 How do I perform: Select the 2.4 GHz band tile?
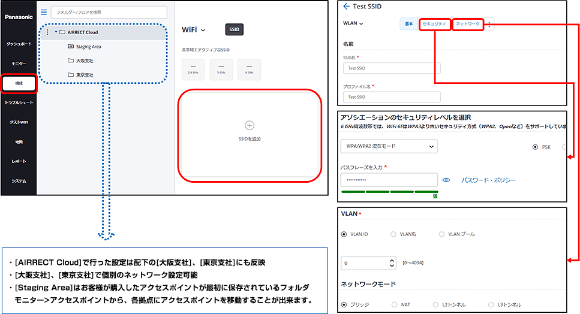click(x=193, y=70)
